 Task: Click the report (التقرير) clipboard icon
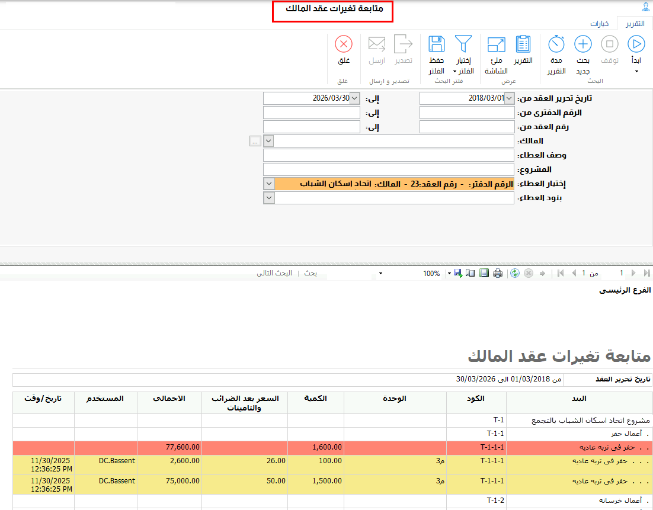[523, 44]
